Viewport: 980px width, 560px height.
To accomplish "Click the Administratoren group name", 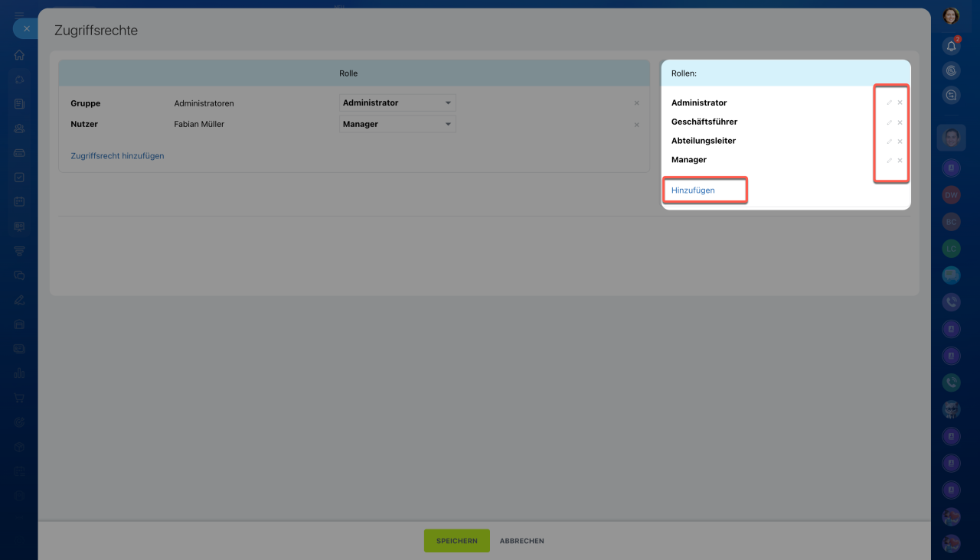I will (x=204, y=103).
